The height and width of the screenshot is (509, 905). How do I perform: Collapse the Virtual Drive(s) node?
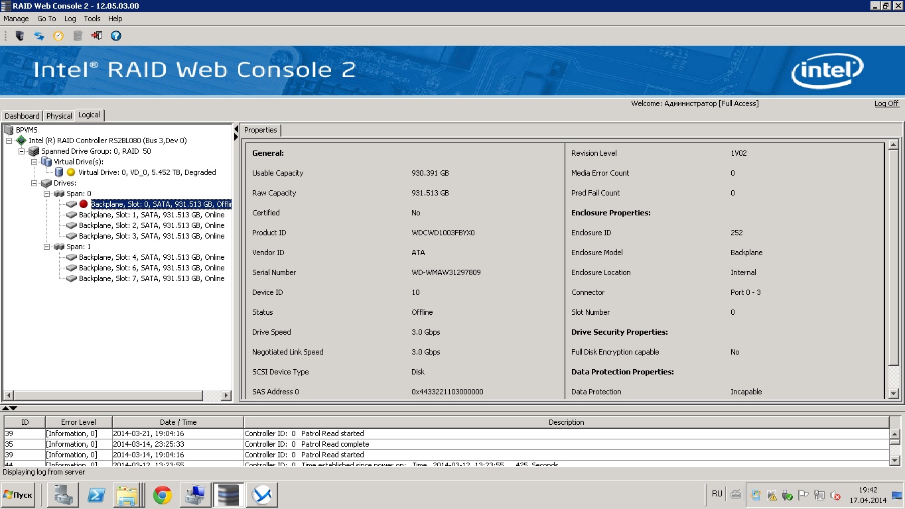pyautogui.click(x=35, y=162)
